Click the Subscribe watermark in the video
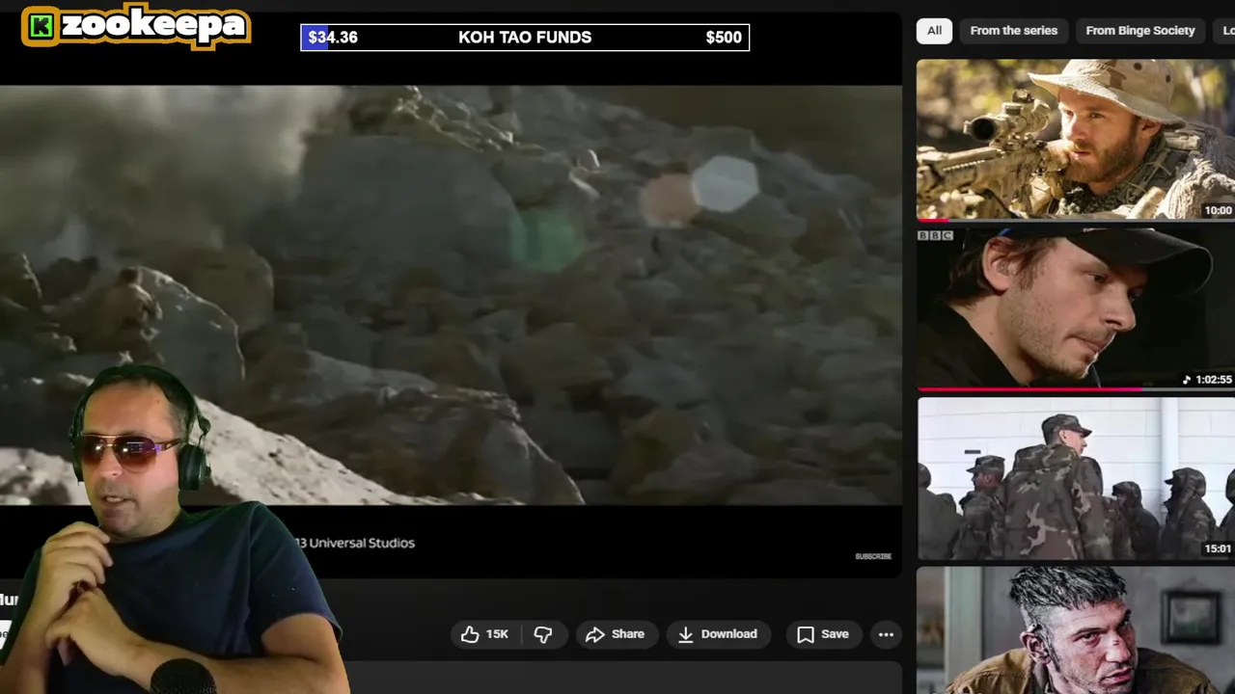Image resolution: width=1235 pixels, height=694 pixels. click(x=873, y=556)
